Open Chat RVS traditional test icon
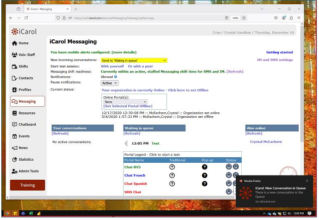This screenshot has width=319, height=220. (172, 167)
